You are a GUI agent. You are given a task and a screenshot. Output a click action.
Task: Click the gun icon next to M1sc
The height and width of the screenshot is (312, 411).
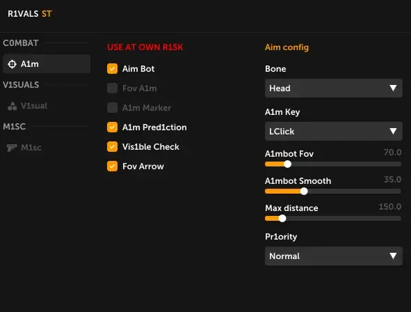click(12, 148)
